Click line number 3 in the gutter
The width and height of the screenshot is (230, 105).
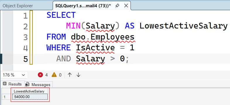[25, 37]
